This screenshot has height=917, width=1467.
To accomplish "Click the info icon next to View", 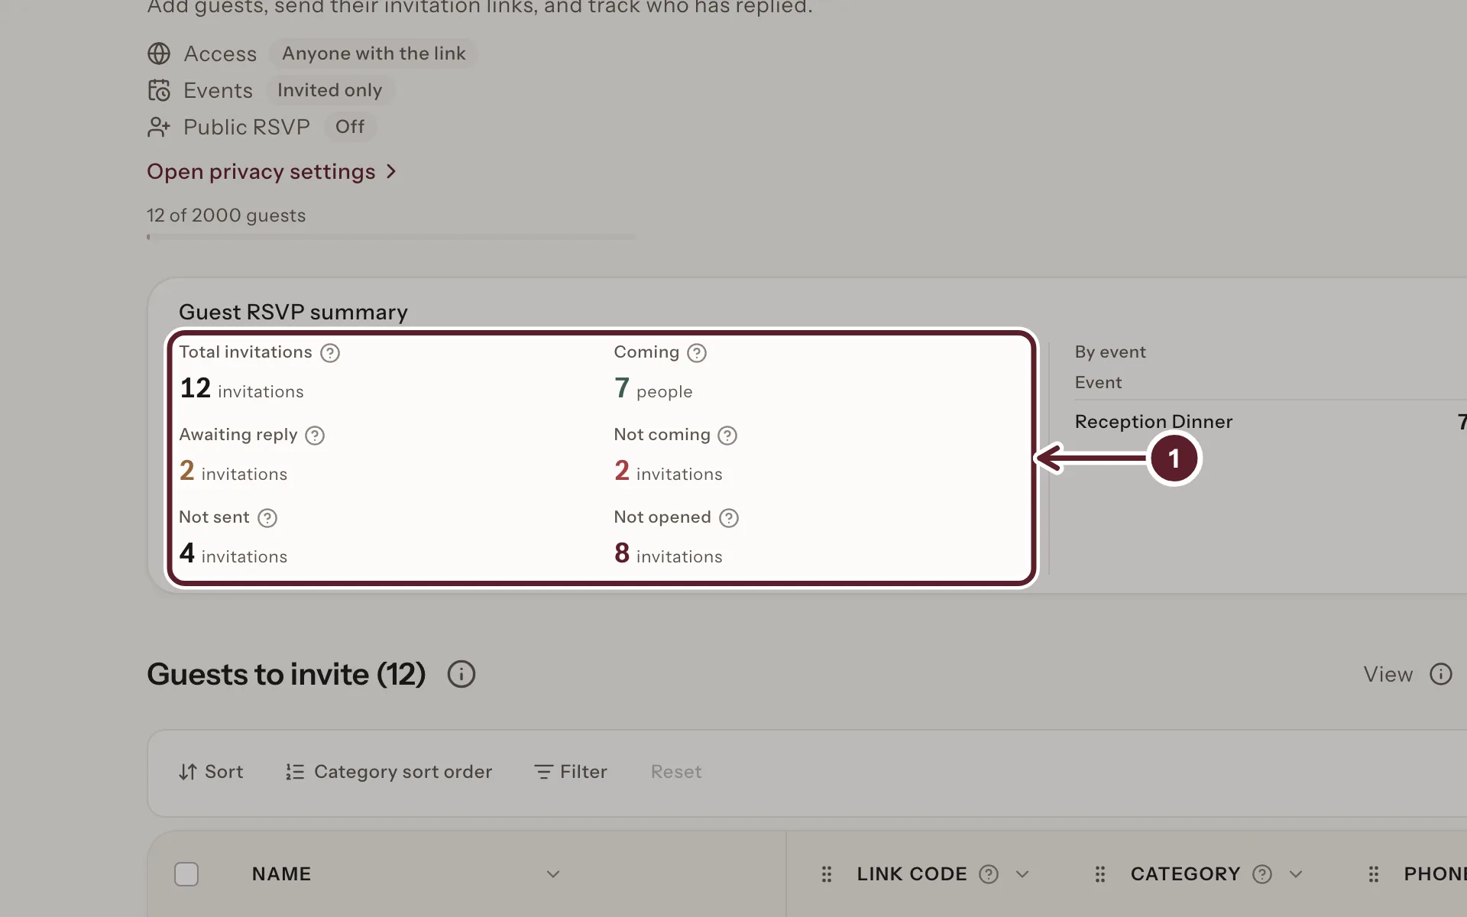I will click(1441, 674).
